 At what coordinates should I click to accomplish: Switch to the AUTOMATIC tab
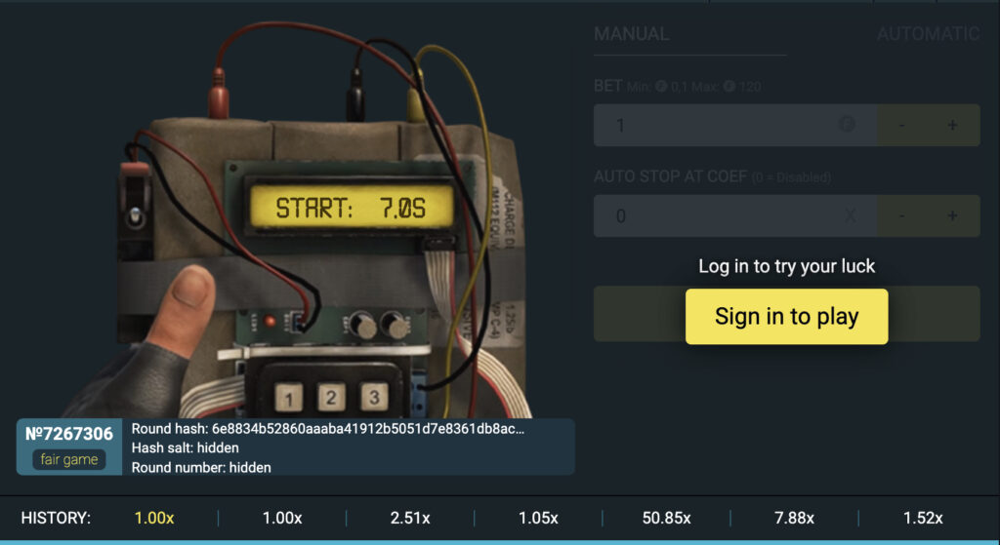pos(928,34)
